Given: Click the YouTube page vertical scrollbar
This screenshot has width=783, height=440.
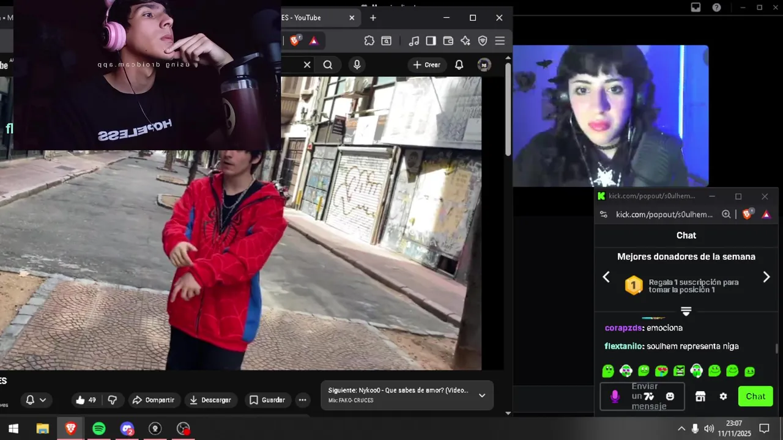Looking at the screenshot, I should tap(508, 110).
